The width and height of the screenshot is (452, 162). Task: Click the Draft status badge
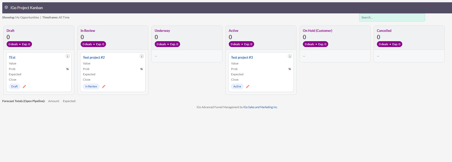coord(14,86)
